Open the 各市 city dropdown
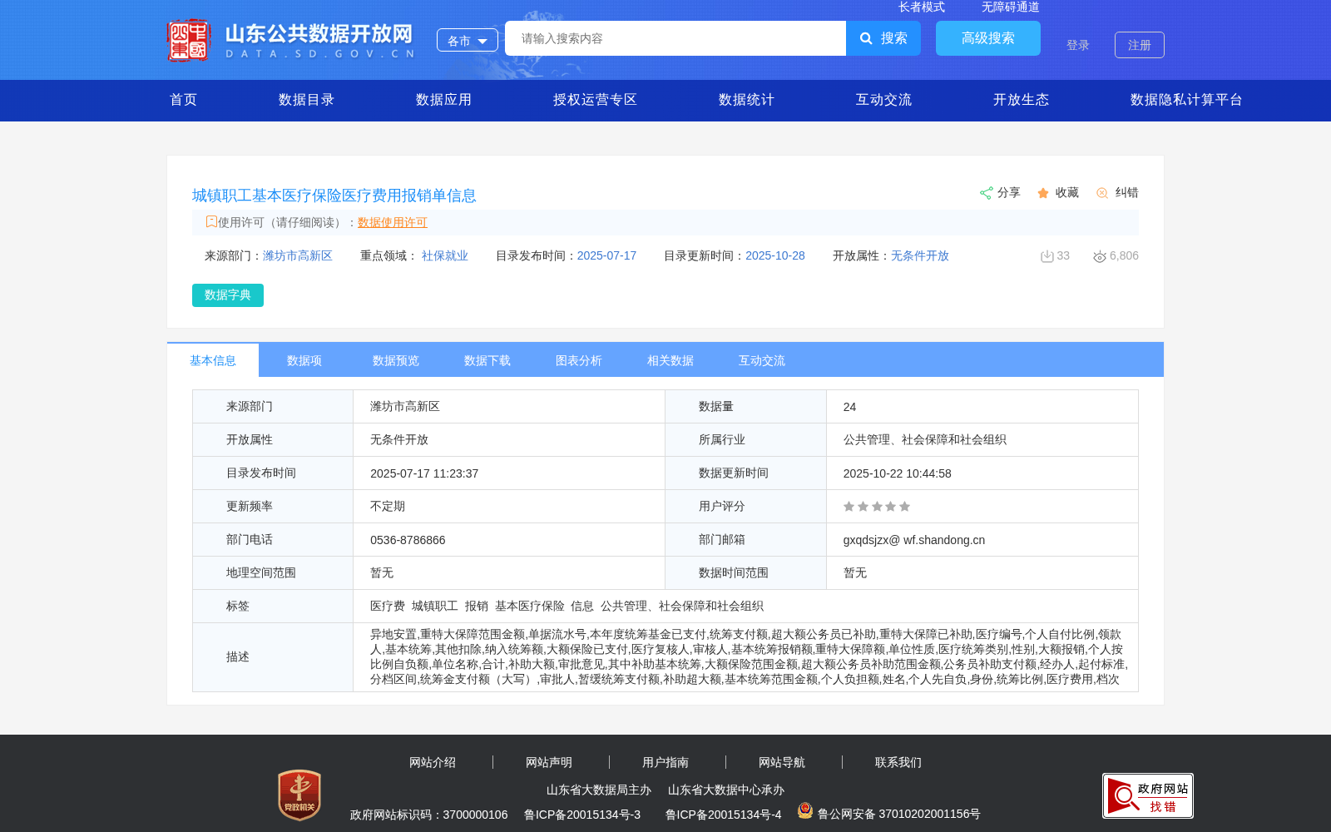Viewport: 1331px width, 832px height. point(468,40)
